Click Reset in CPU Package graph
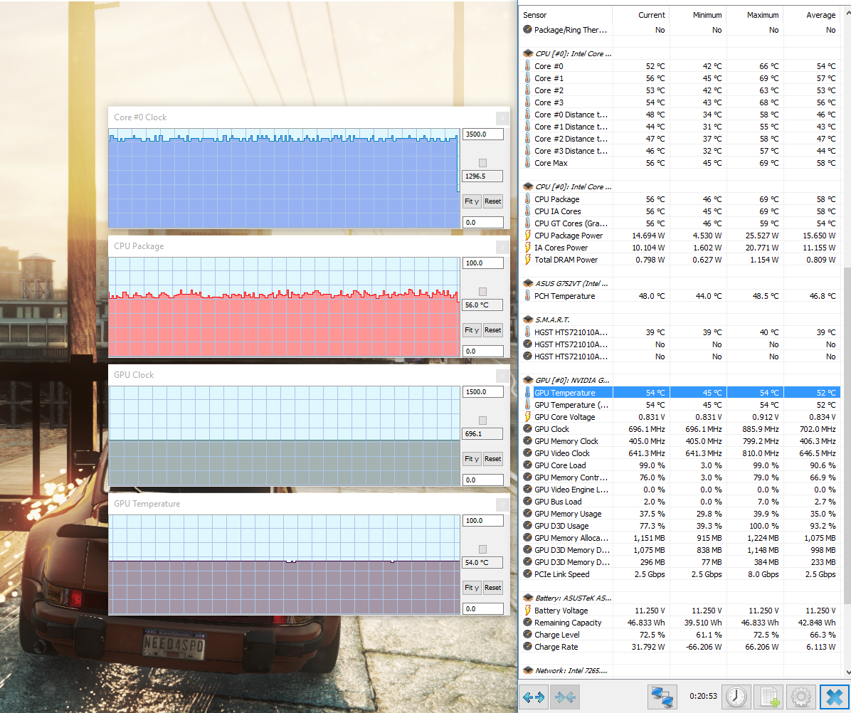Viewport: 851px width, 713px height. 493,330
